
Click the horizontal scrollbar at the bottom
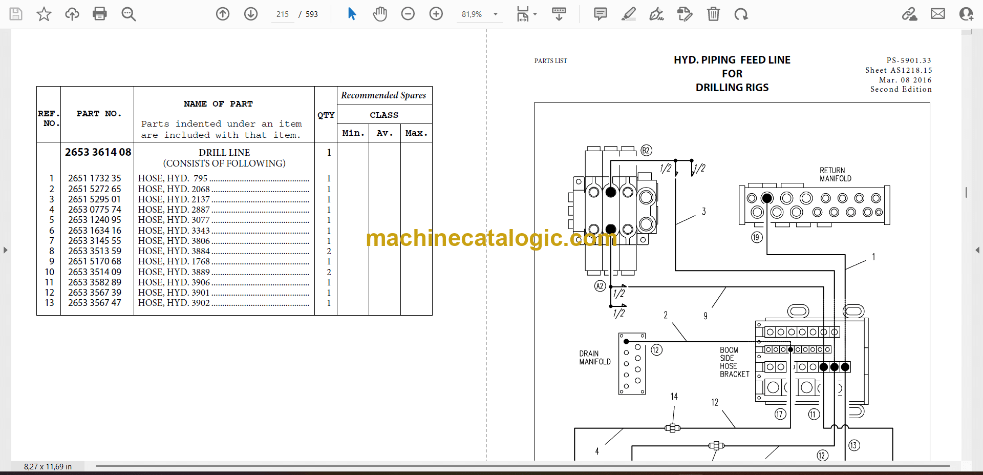click(522, 466)
